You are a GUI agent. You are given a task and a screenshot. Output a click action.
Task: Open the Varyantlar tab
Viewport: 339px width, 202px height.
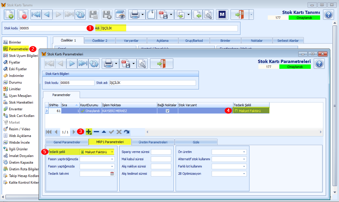click(131, 41)
